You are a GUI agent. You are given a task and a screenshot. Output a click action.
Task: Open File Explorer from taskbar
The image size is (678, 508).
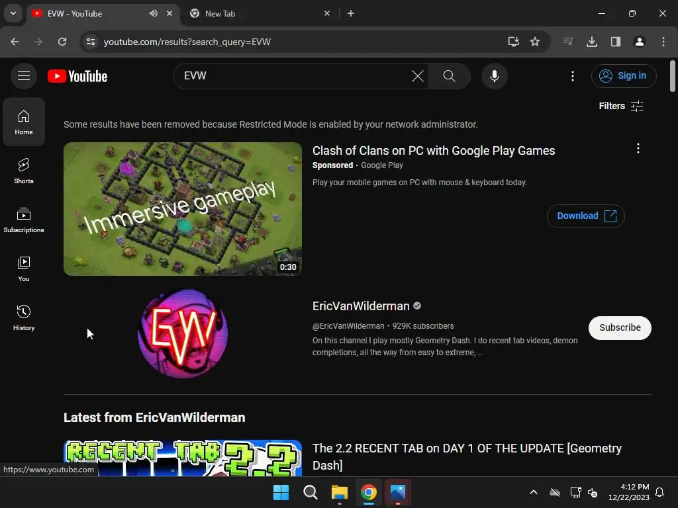click(x=340, y=492)
